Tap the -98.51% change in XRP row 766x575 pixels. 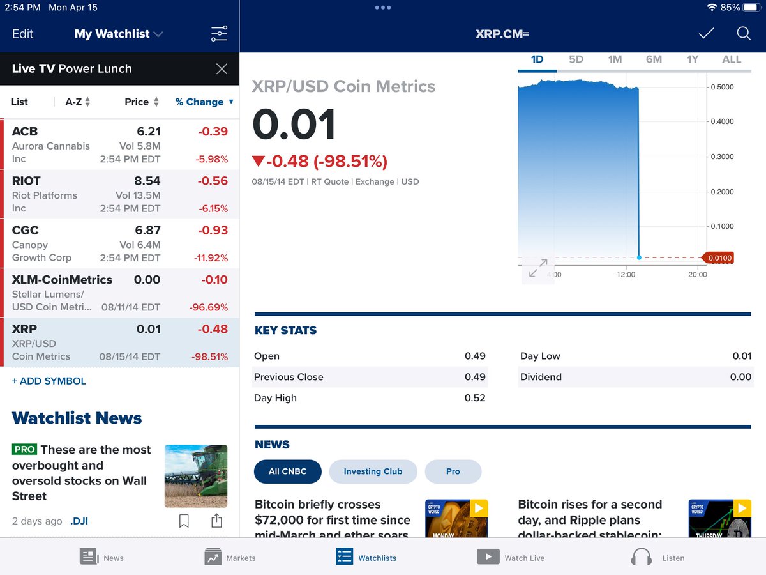pyautogui.click(x=210, y=356)
